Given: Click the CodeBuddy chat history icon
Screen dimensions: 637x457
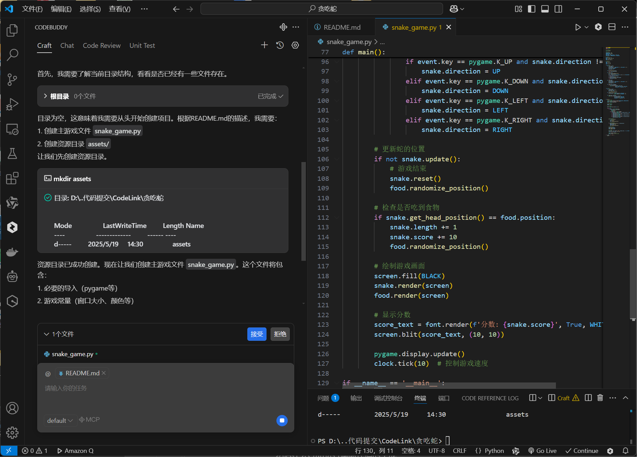Looking at the screenshot, I should click(280, 45).
